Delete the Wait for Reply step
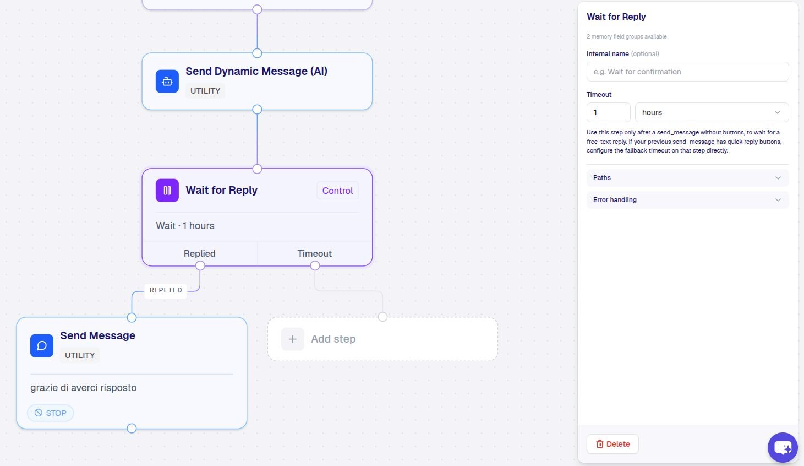The width and height of the screenshot is (804, 466). (x=612, y=444)
